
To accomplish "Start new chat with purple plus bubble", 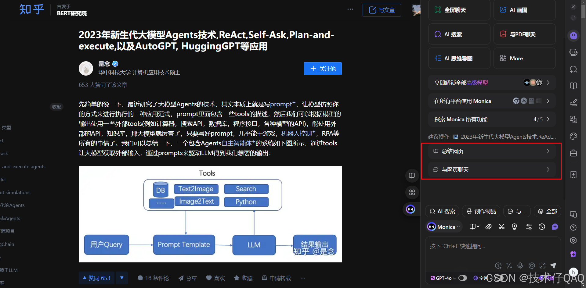I will click(x=555, y=227).
